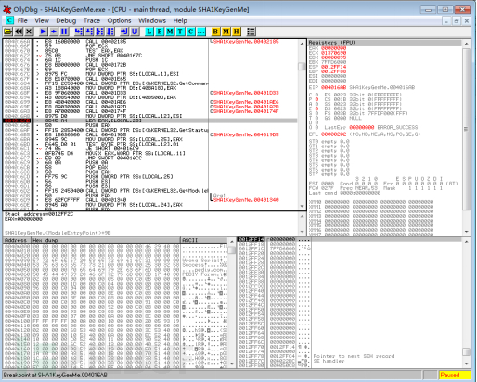Open Breakpoints list with yellow B icon

click(x=215, y=32)
